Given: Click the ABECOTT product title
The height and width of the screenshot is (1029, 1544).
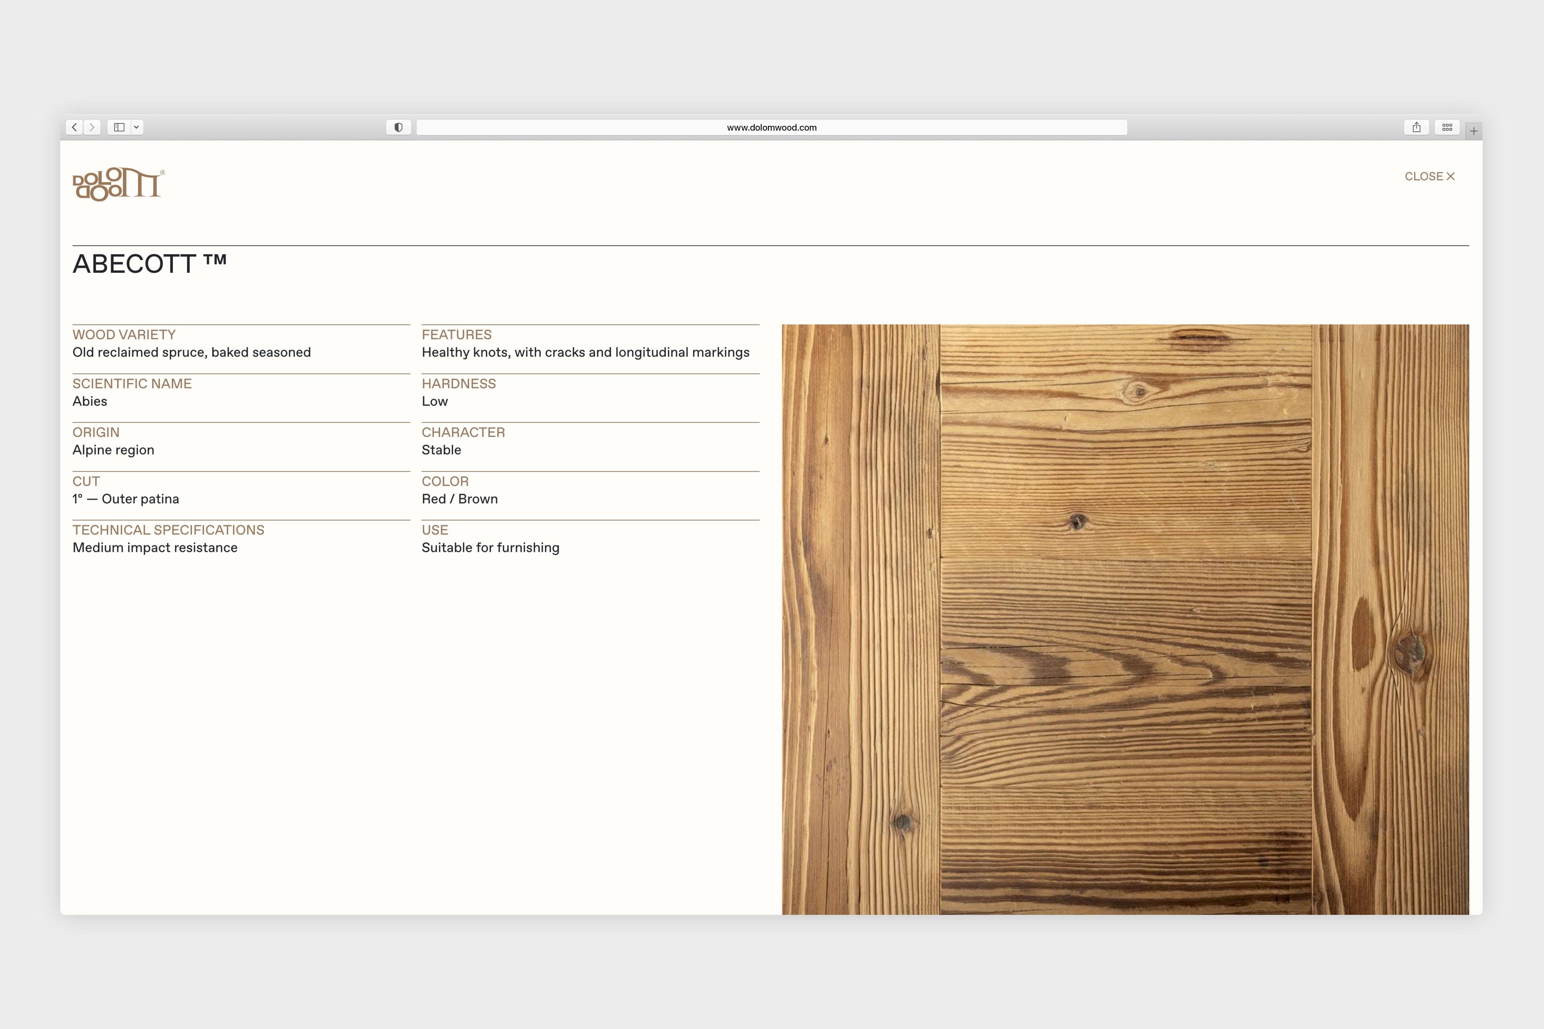Looking at the screenshot, I should click(150, 264).
